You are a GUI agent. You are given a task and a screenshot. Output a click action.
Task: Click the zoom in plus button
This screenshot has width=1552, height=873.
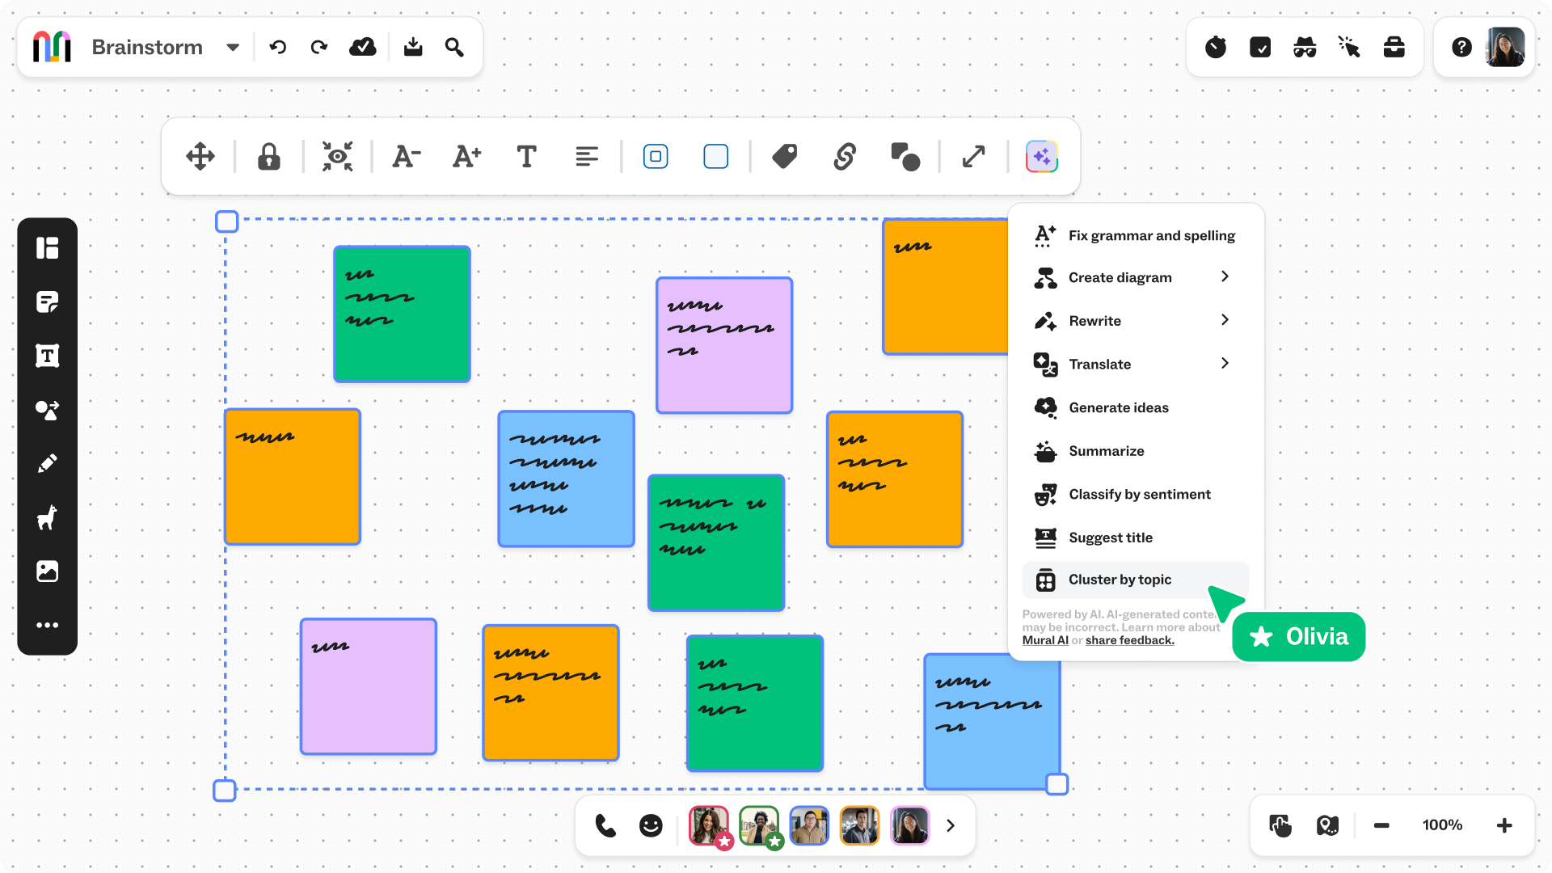1504,825
